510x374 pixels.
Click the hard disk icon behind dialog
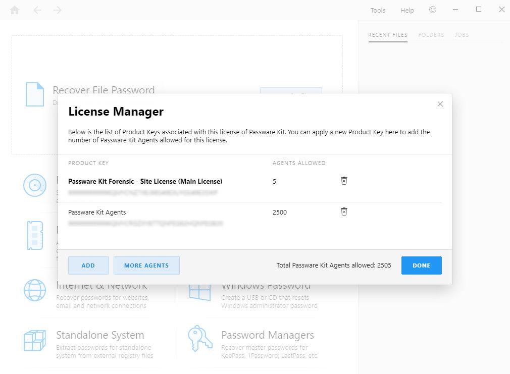35,185
